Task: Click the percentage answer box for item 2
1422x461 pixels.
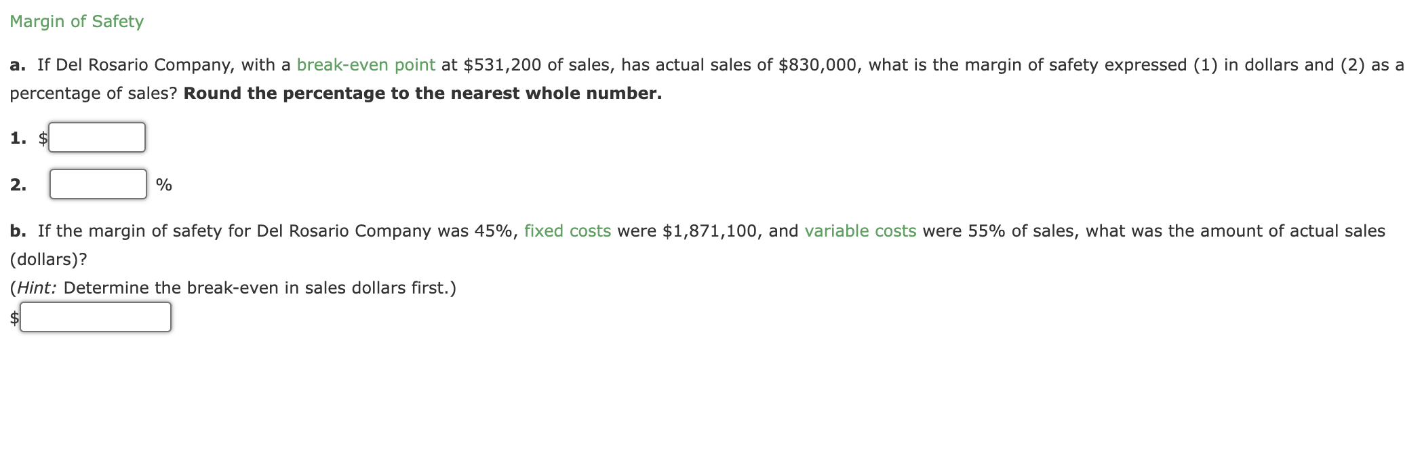Action: coord(98,184)
